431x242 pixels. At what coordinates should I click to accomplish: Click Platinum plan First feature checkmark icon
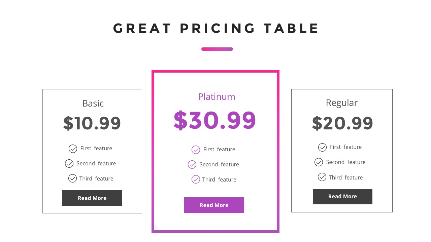tap(196, 150)
